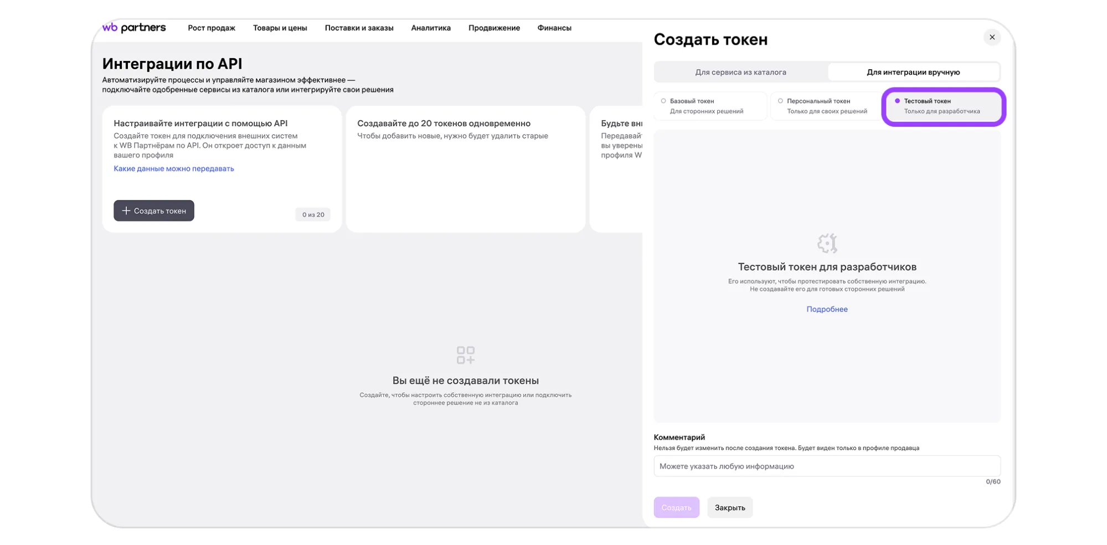
Task: Click the developer gear icon in token panel
Action: point(827,243)
